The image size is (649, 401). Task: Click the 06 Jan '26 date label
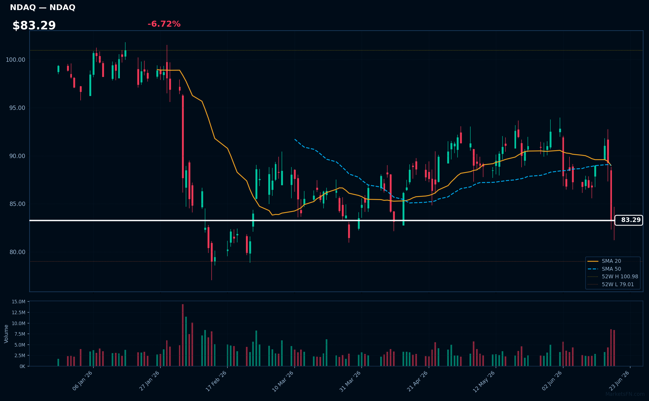pos(82,381)
